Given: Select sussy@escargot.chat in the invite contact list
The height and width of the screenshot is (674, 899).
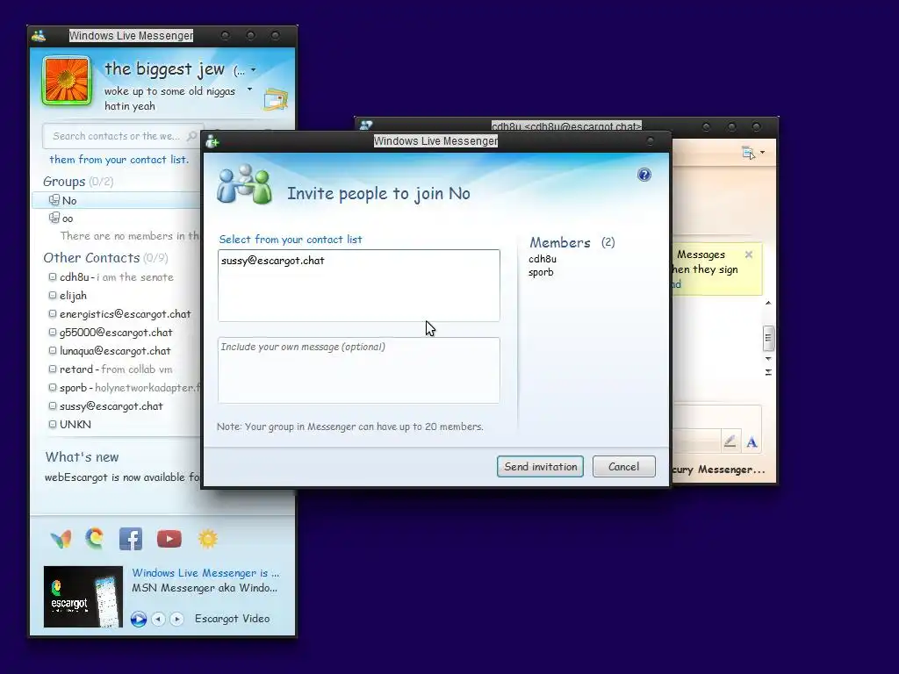Looking at the screenshot, I should (273, 260).
